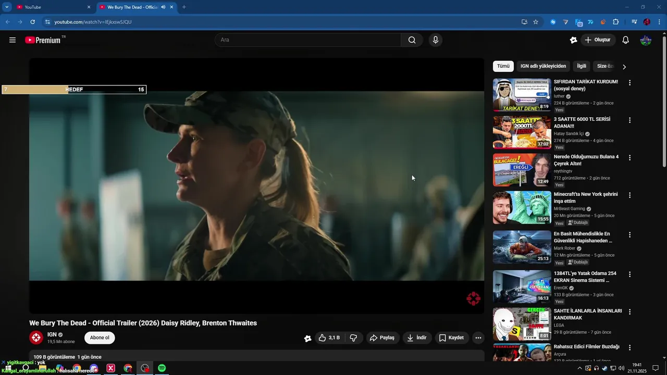Open options for 1384TL'ye Yatak Odama video
The height and width of the screenshot is (375, 667).
tap(629, 274)
